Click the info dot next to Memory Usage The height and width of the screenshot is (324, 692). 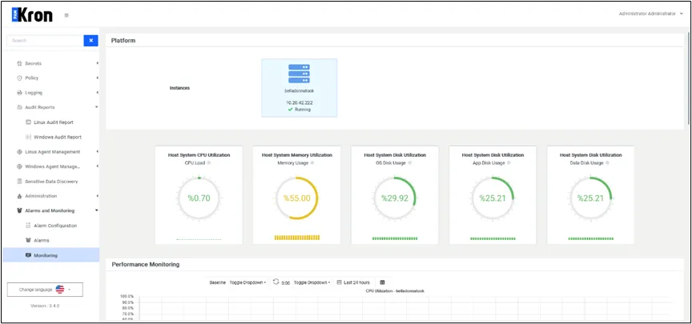(312, 163)
